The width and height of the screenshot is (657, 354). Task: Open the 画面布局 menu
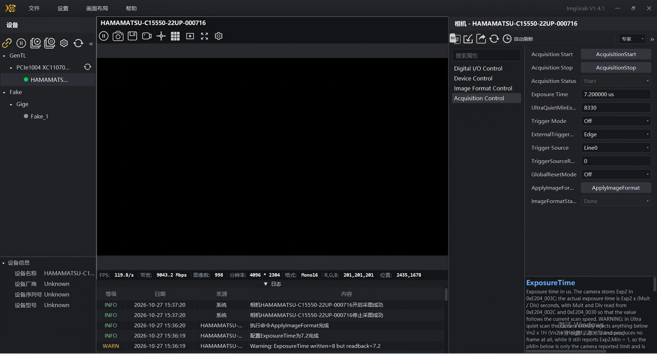click(97, 8)
